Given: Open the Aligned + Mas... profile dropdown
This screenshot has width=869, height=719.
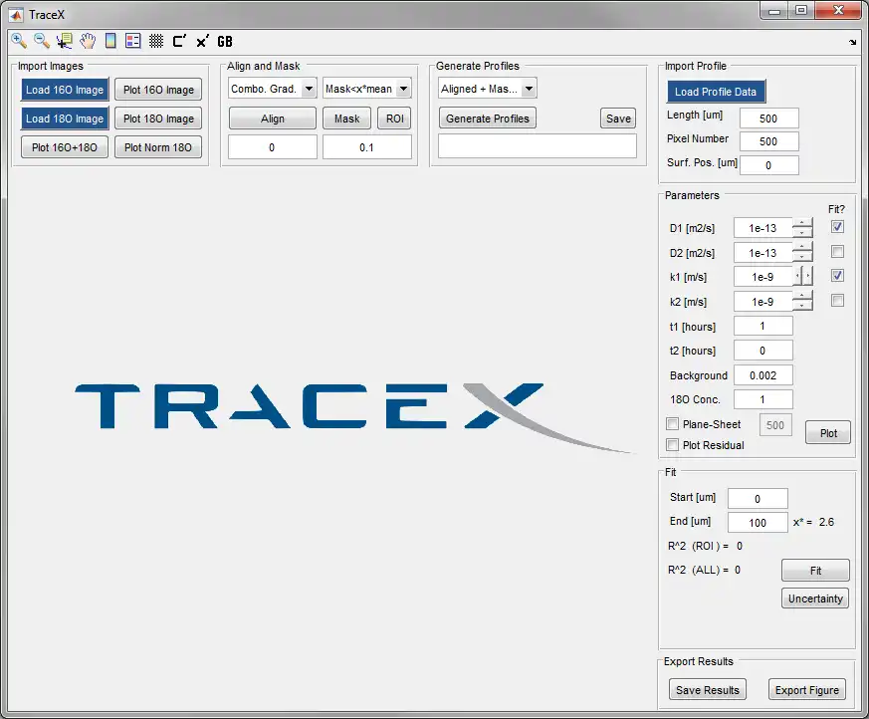Looking at the screenshot, I should coord(488,89).
